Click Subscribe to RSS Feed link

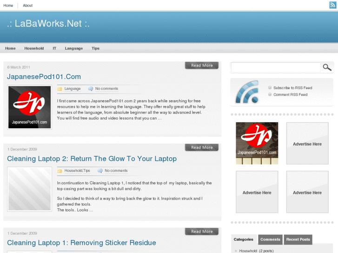coord(293,88)
